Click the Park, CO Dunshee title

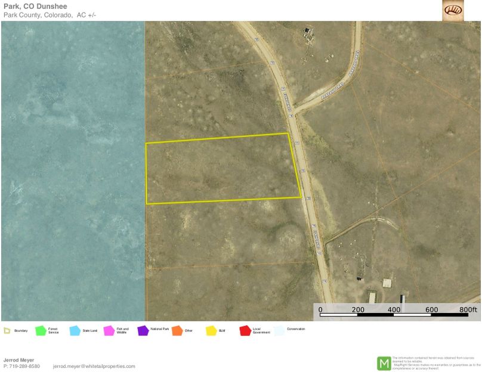click(33, 7)
